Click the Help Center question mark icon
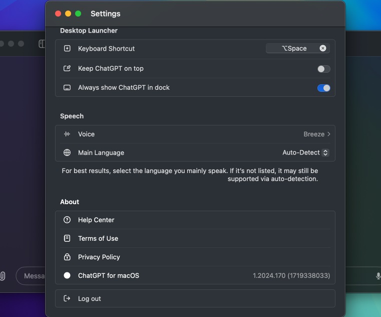This screenshot has height=317, width=381. 67,220
